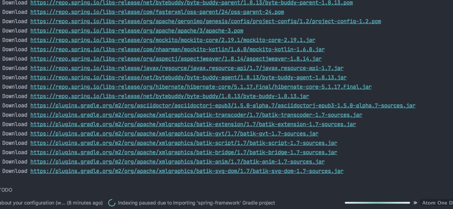Switch to the TODO tool window tab
453x209 pixels.
click(6, 190)
